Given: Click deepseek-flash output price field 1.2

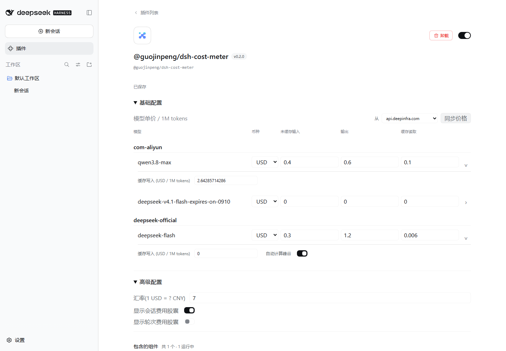Looking at the screenshot, I should [x=370, y=235].
